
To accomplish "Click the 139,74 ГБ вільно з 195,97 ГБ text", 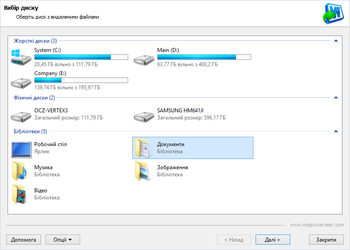I will click(67, 87).
